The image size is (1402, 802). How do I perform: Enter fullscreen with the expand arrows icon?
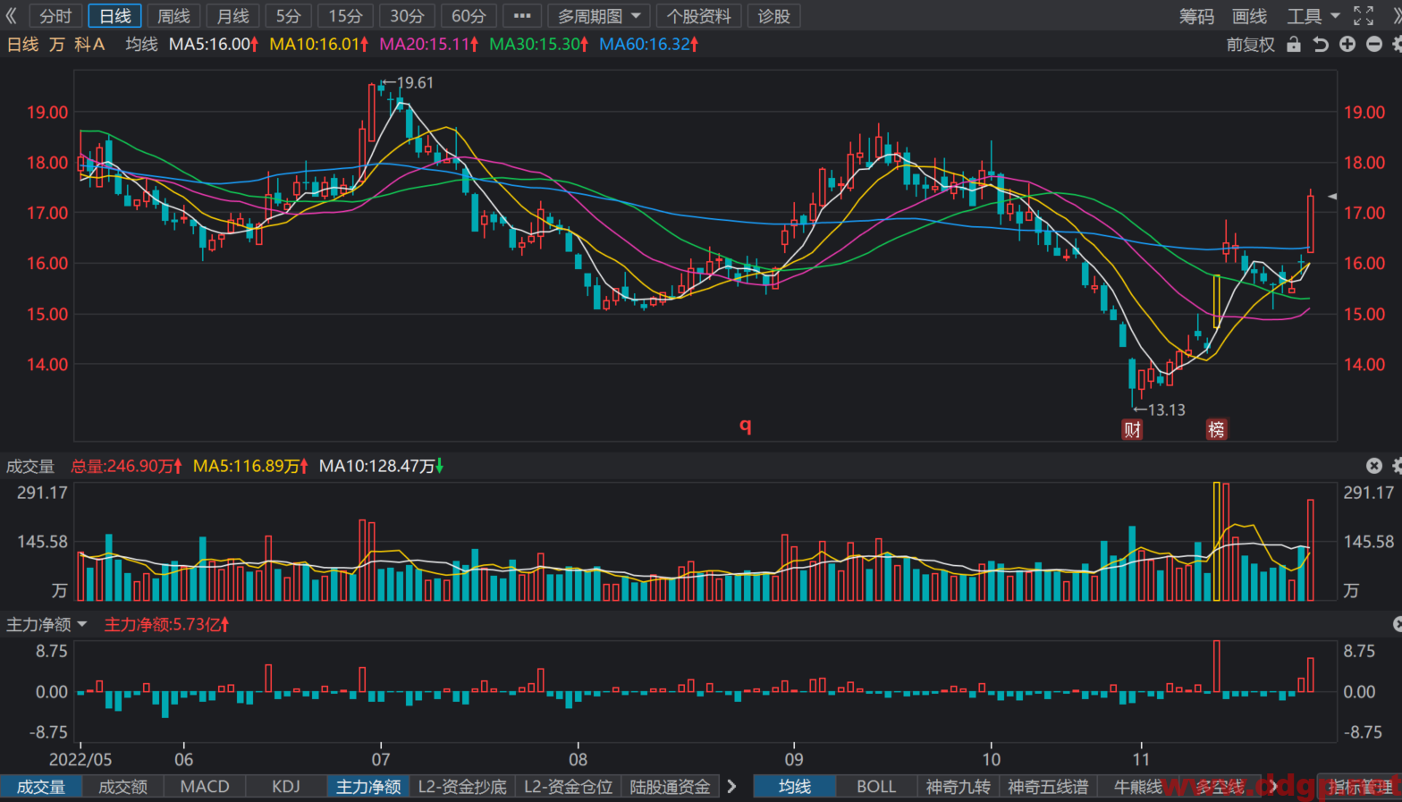[x=1364, y=16]
